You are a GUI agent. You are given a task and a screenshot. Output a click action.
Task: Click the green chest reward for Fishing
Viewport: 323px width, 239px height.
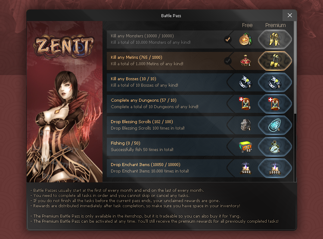pyautogui.click(x=245, y=146)
